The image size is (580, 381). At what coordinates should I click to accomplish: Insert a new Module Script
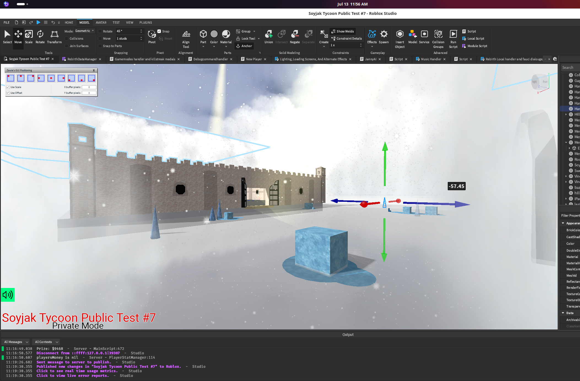475,46
